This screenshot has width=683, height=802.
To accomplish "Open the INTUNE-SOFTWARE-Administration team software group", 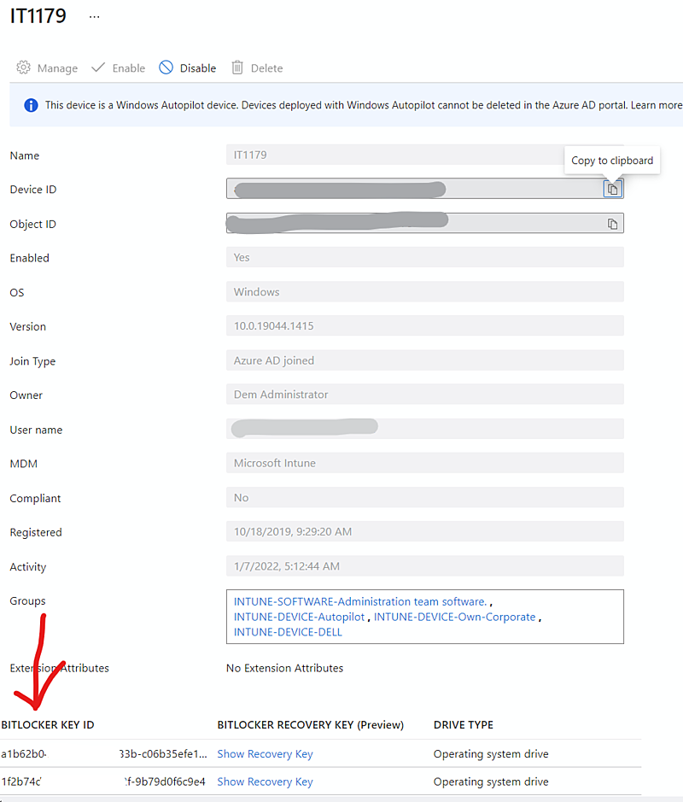I will coord(359,601).
